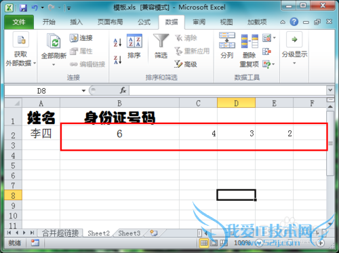Minimize the ribbon with caret icon
Viewport: 339px width, 253px height.
click(283, 22)
